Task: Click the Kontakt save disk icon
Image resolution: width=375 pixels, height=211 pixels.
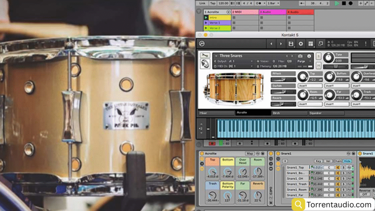Action: pyautogui.click(x=291, y=44)
